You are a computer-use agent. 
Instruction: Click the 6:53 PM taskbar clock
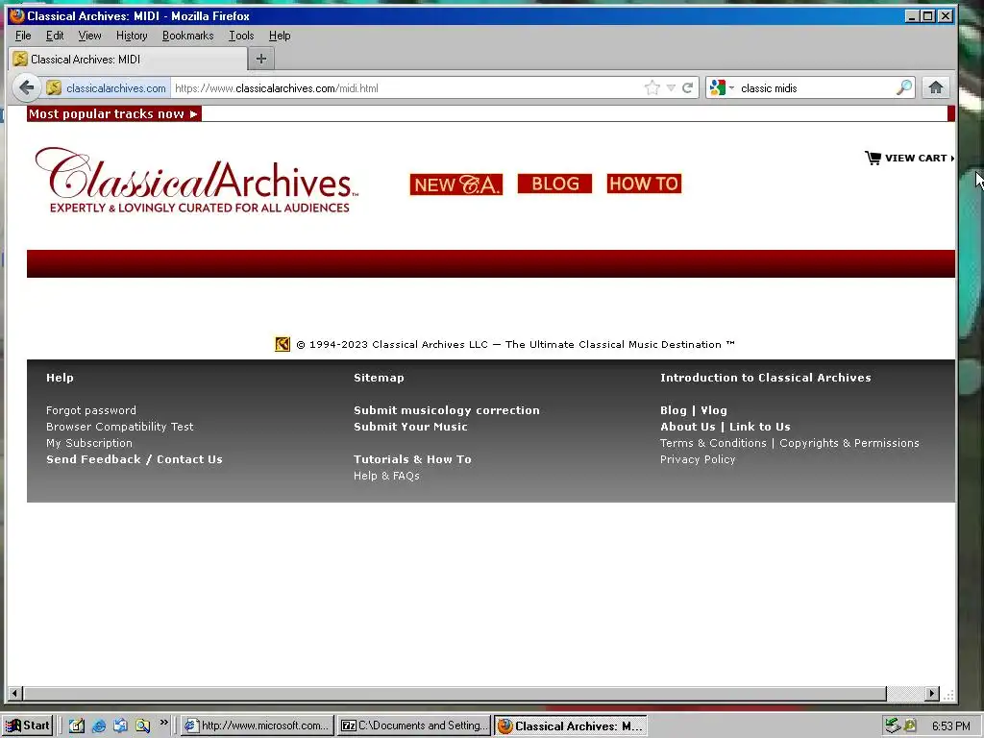pyautogui.click(x=950, y=726)
